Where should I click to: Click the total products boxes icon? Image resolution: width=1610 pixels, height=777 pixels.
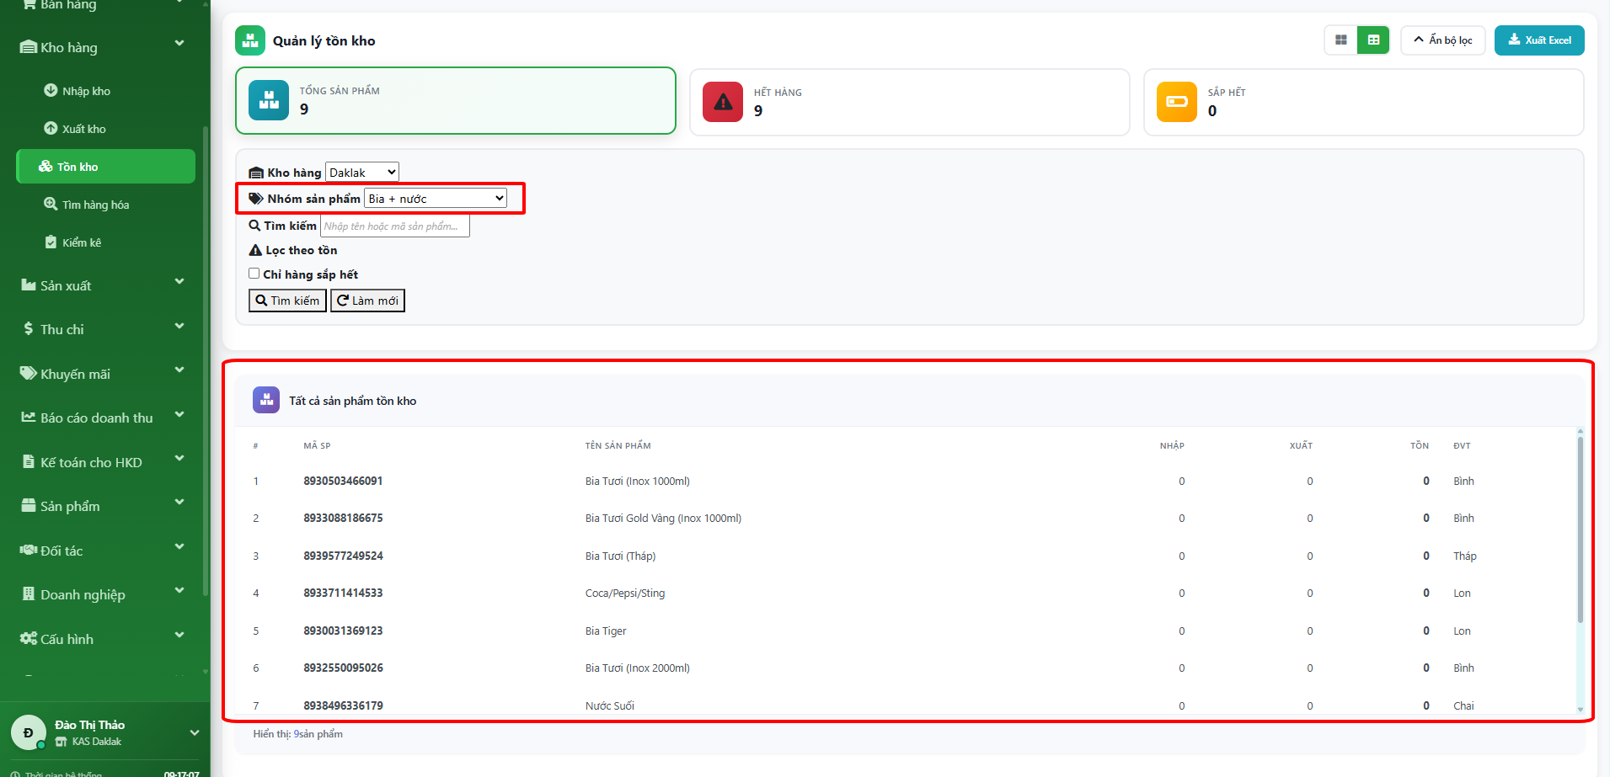269,100
